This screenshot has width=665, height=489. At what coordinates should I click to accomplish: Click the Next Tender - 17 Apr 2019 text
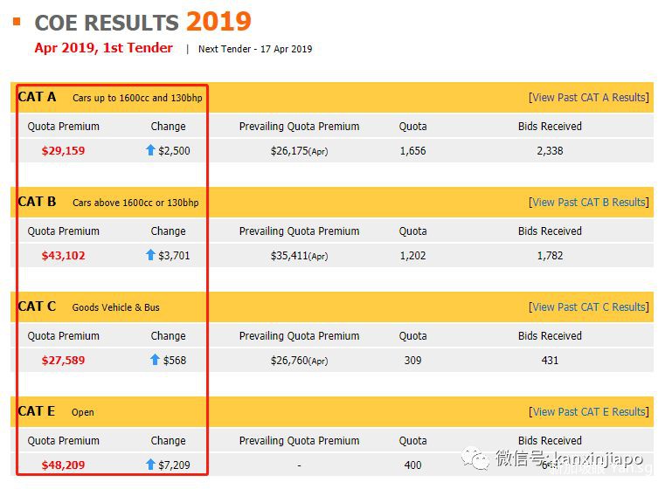(x=254, y=49)
